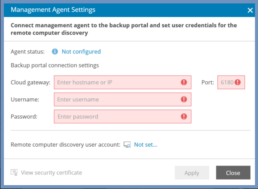The image size is (258, 189).
Task: Open the Not set... discovery account link
Action: pos(146,145)
